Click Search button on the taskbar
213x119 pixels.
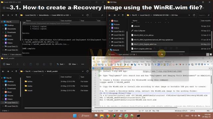[85, 116]
